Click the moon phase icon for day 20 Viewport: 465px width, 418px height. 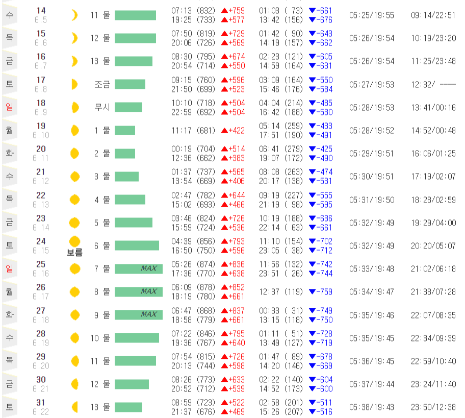tap(74, 154)
